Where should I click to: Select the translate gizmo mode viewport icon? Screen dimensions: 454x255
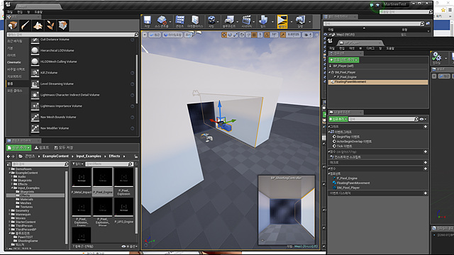pos(224,35)
